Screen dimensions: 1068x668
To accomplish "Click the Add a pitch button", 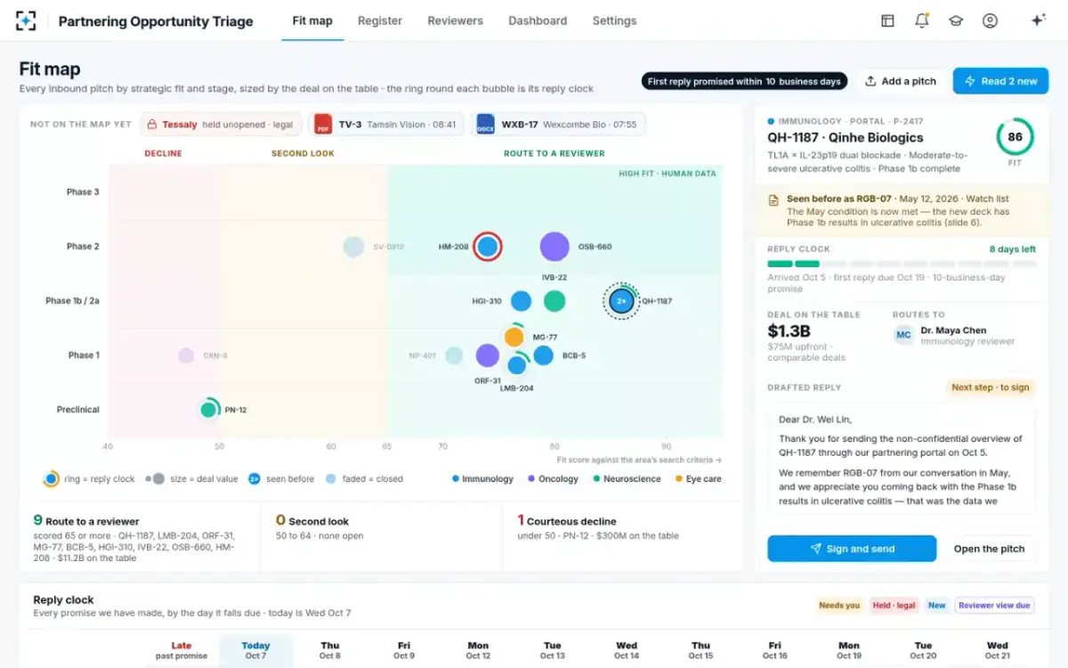I will point(901,81).
